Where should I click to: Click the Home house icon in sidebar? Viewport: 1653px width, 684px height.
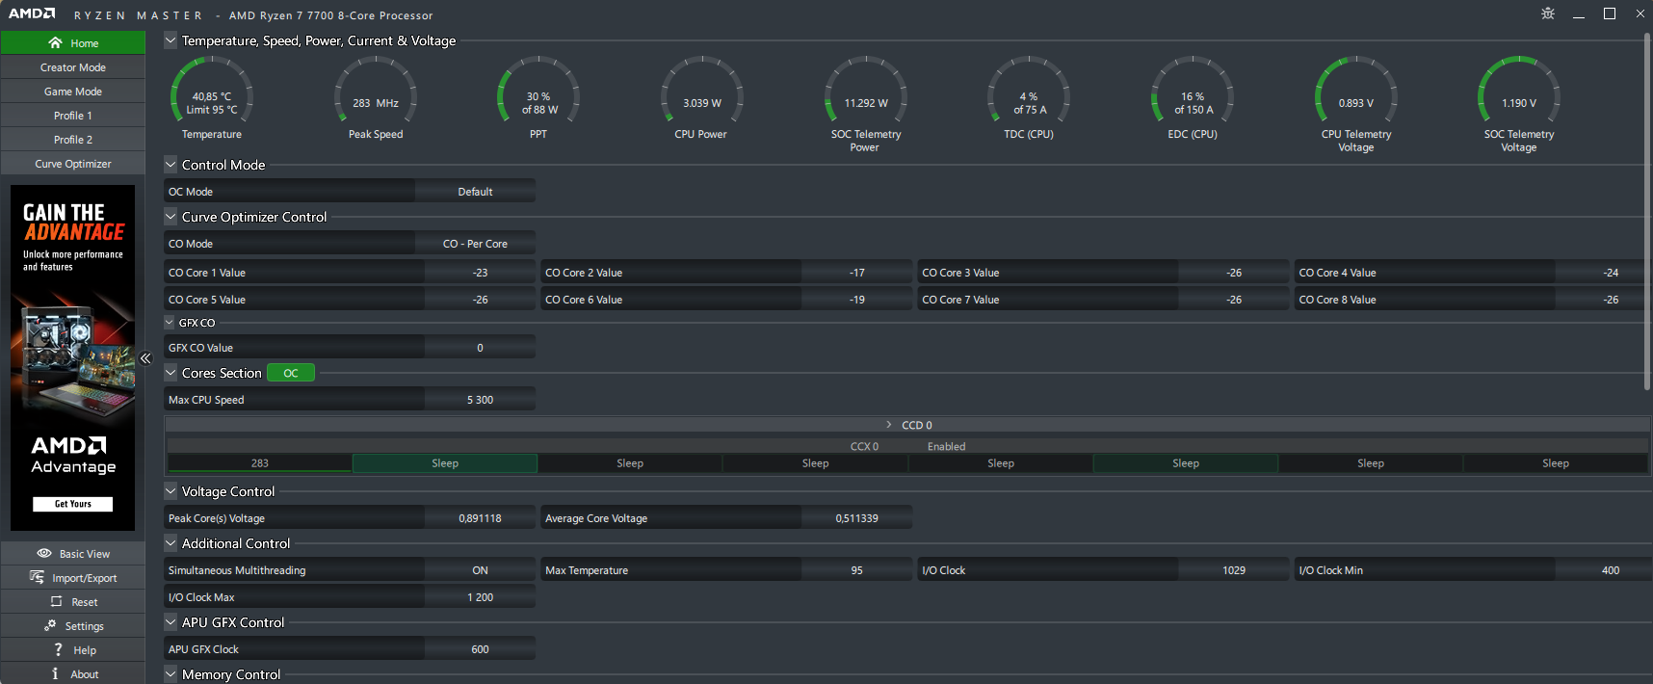pyautogui.click(x=55, y=42)
